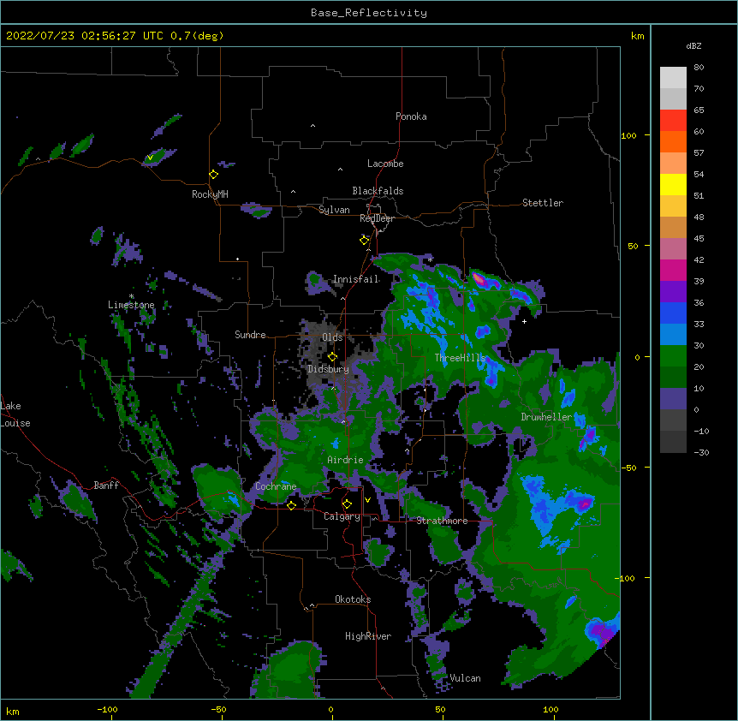Click the Cochrane label
This screenshot has width=738, height=721.
tap(276, 486)
